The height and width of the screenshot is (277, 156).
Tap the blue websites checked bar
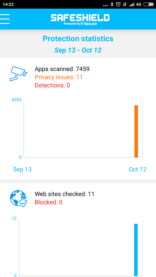click(136, 250)
